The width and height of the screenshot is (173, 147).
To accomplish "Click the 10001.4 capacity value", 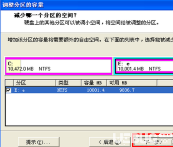I will 96,90.
